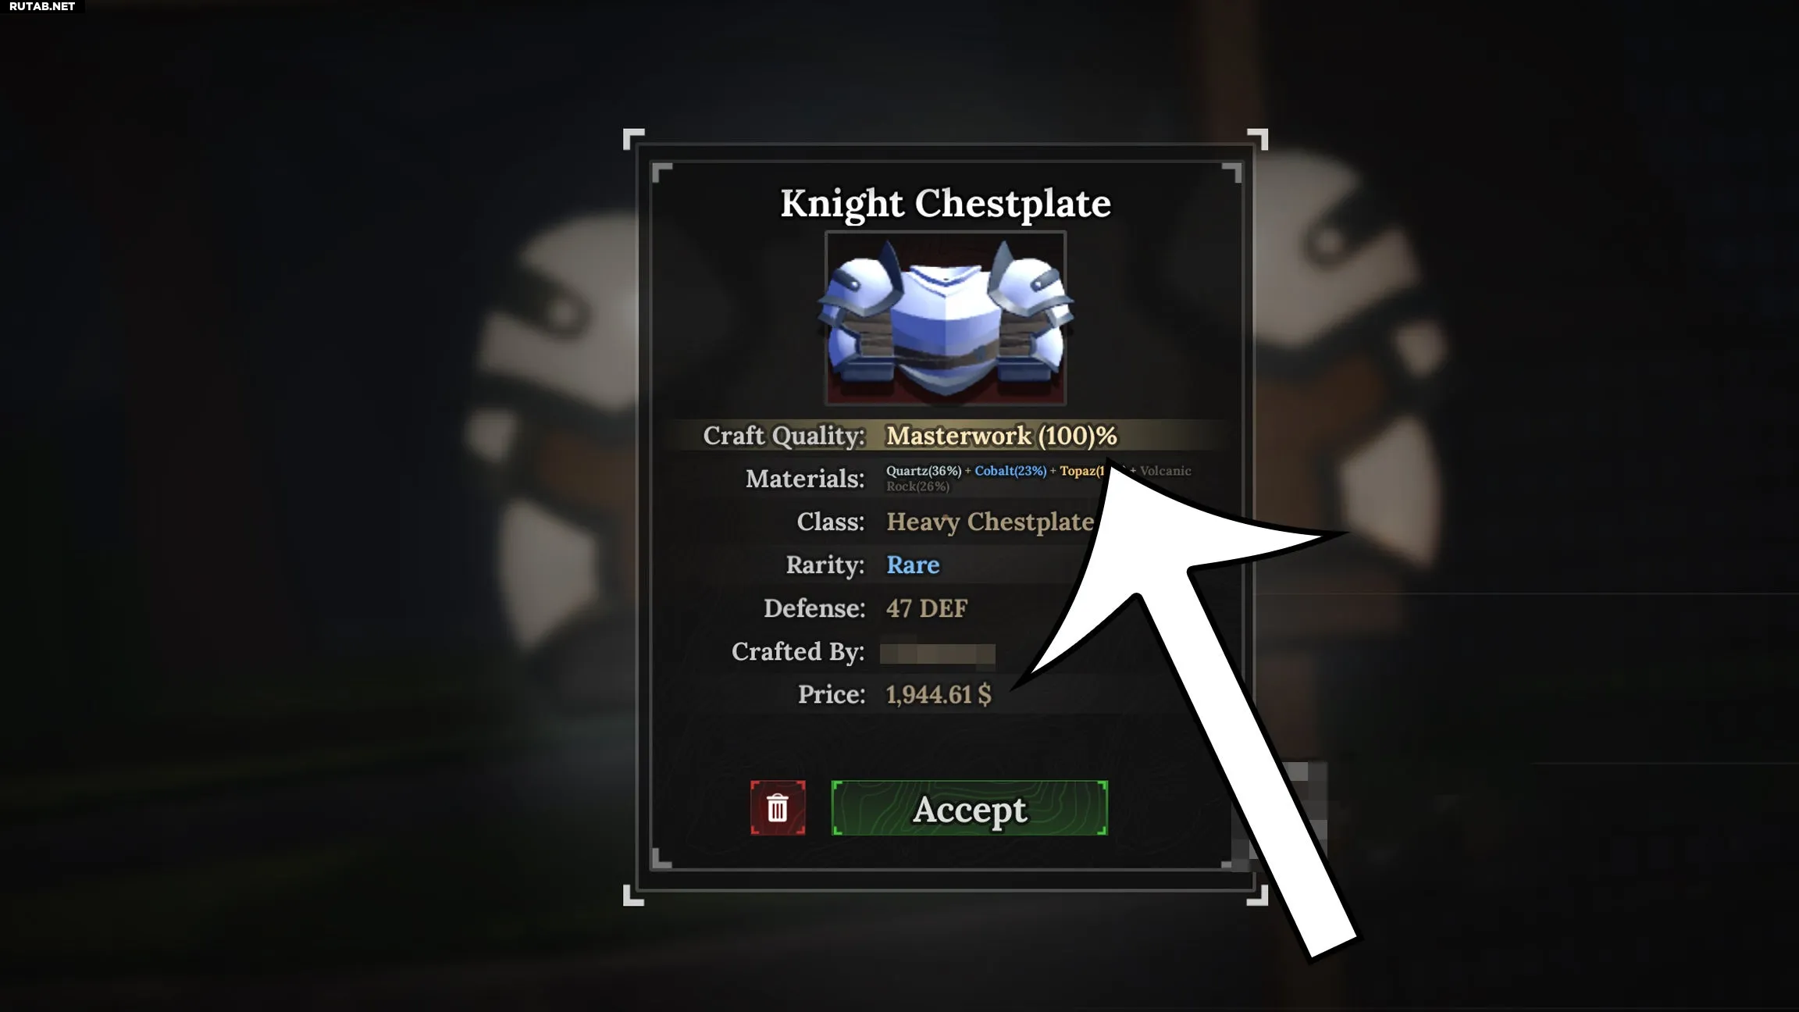
Task: Click the Knight Chestplate armor image
Action: coord(946,318)
